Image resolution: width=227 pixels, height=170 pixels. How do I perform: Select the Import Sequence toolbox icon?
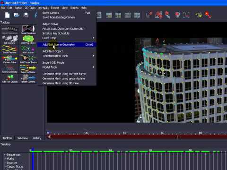tap(10, 30)
